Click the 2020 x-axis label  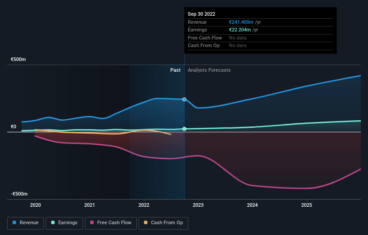click(35, 205)
